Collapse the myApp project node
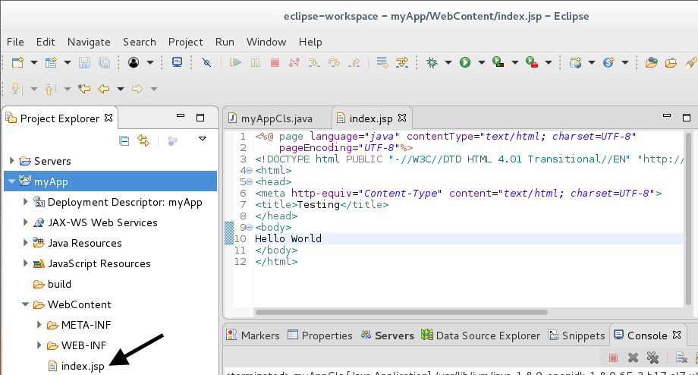 [x=12, y=181]
